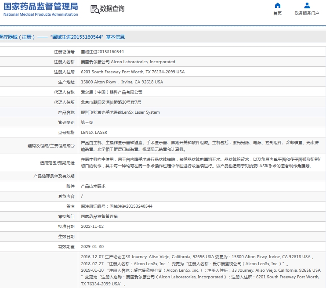Click the 结构及组成/主要组成成分 label
This screenshot has width=326, height=288.
pyautogui.click(x=51, y=146)
